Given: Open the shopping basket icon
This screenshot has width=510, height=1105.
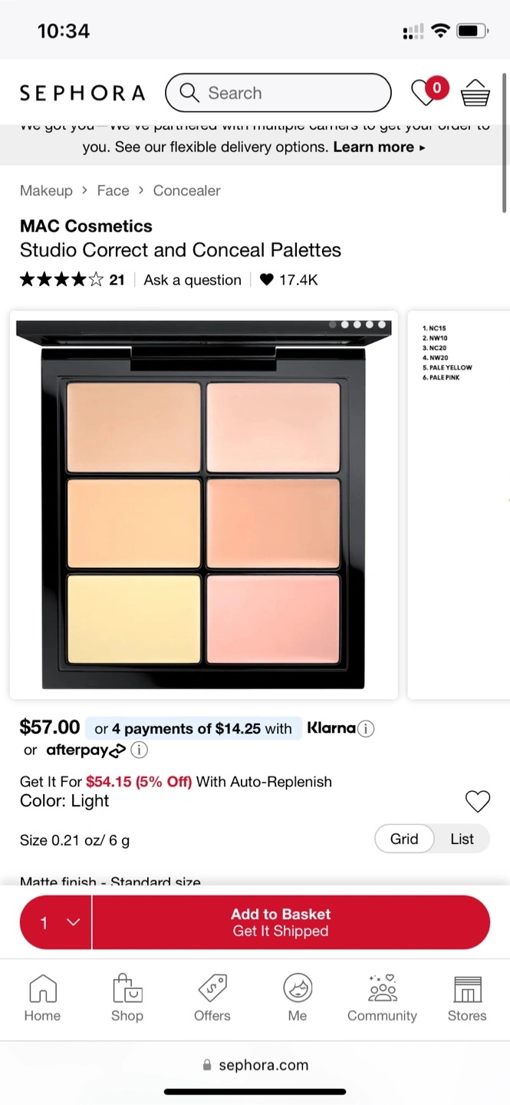Looking at the screenshot, I should [x=475, y=93].
